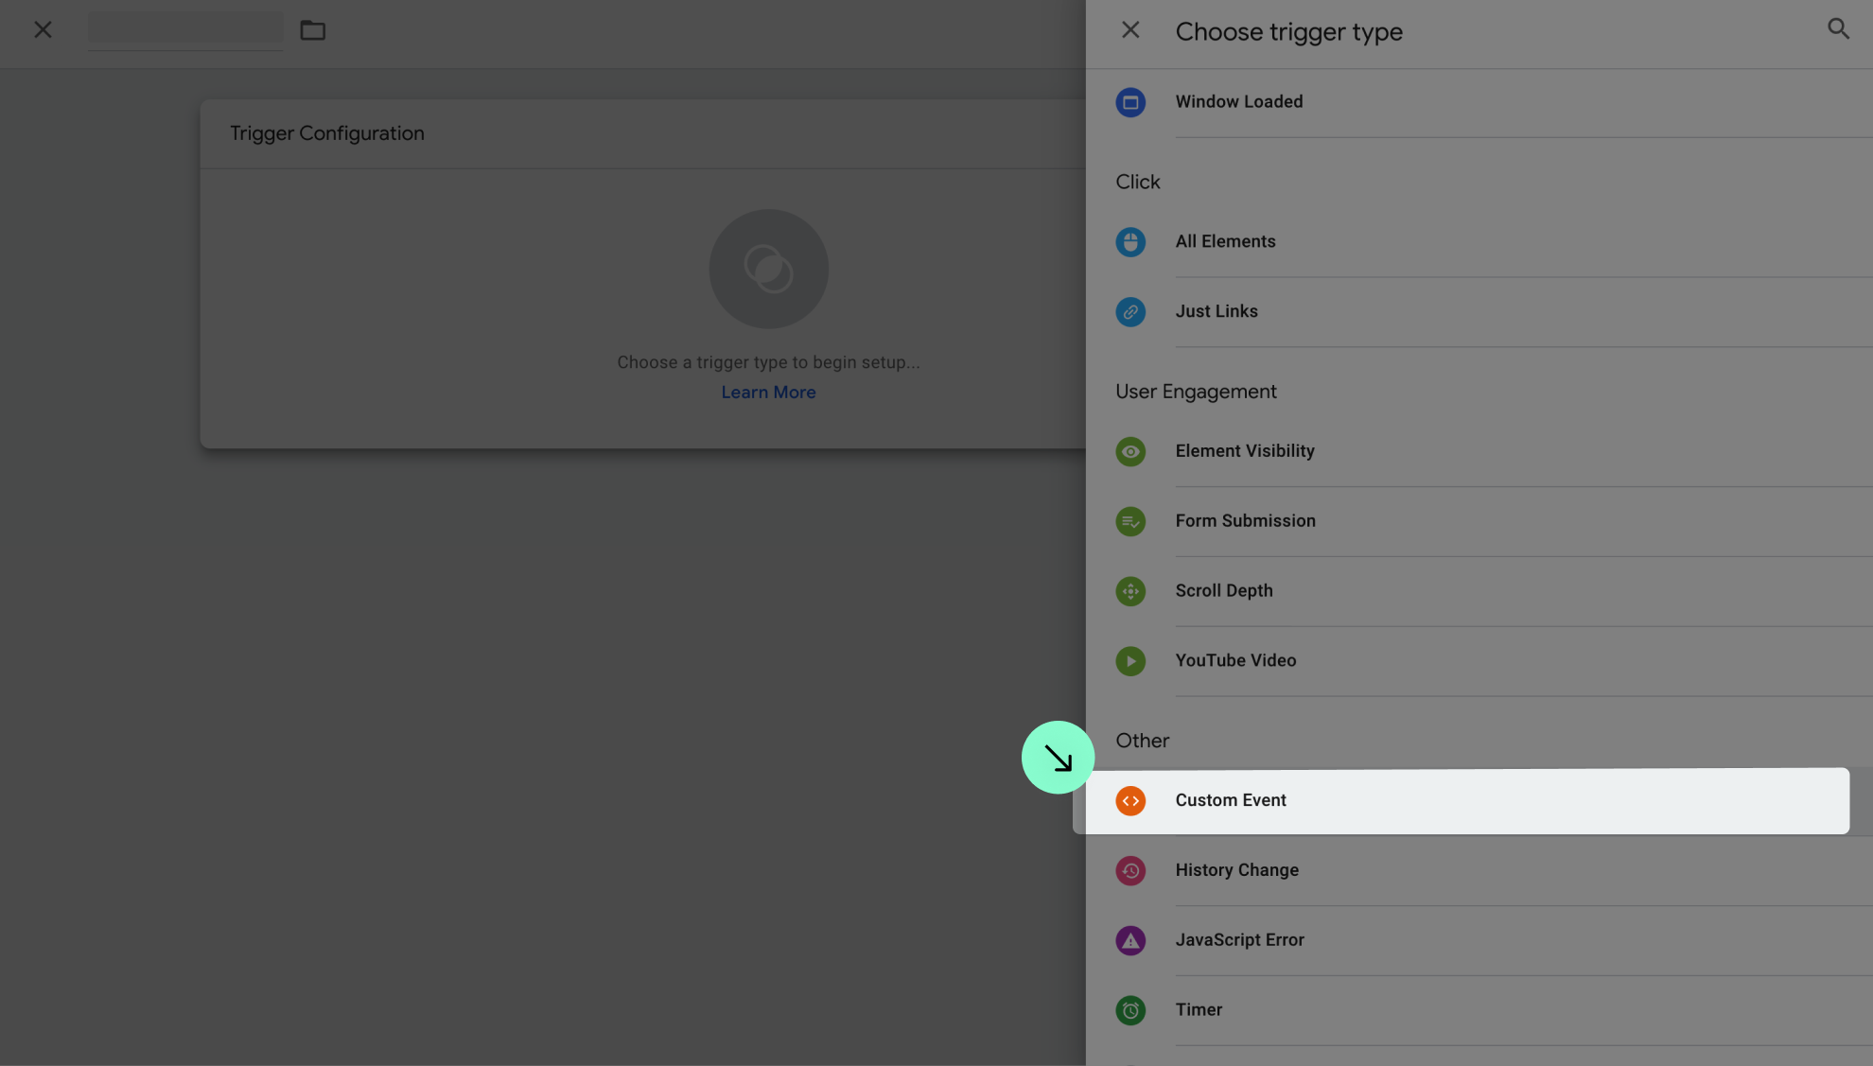Click the 'Choose trigger type' panel title

click(1289, 32)
